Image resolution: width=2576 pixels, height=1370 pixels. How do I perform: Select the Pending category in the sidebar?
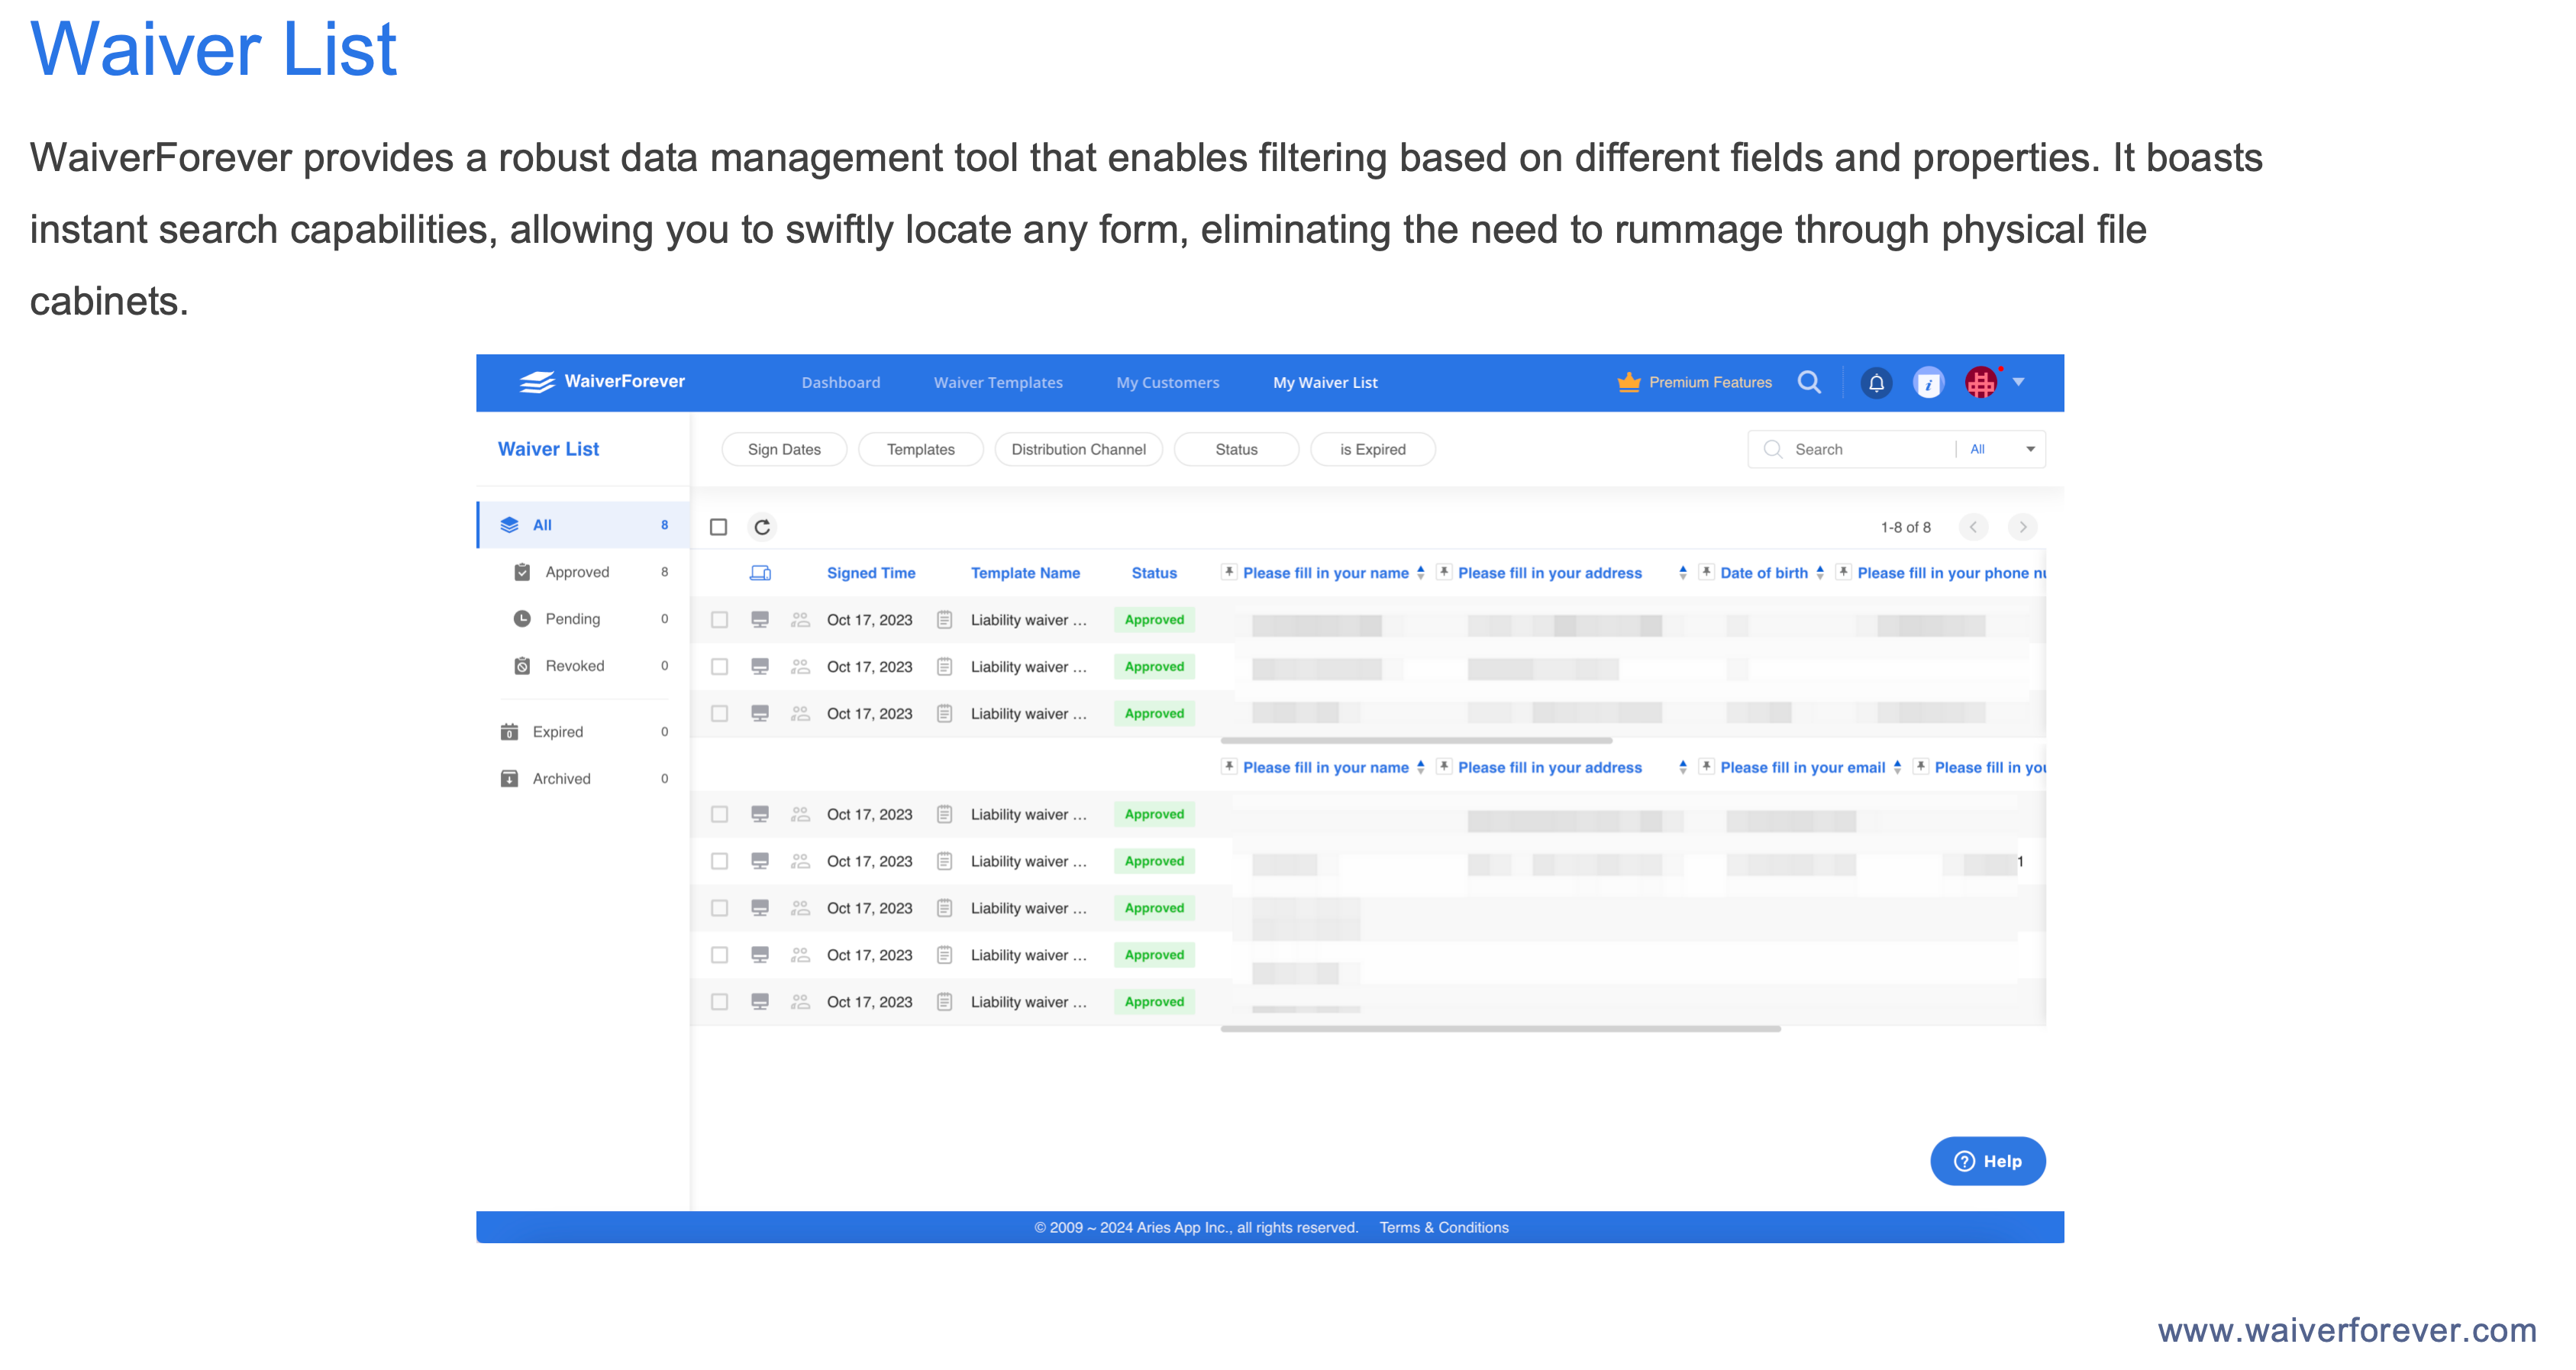click(x=572, y=618)
